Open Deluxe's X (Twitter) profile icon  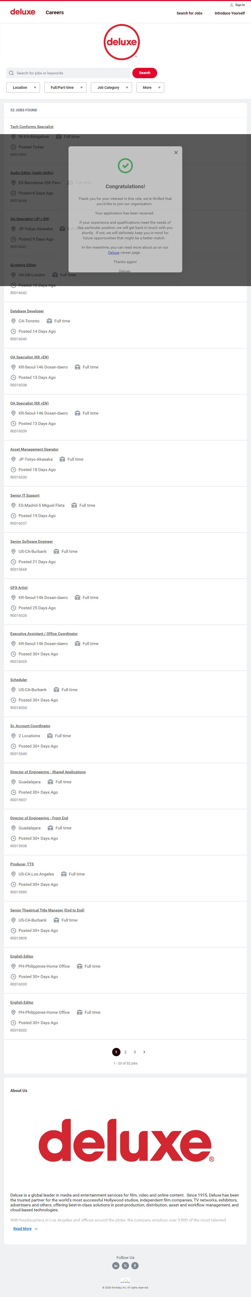(x=125, y=1265)
